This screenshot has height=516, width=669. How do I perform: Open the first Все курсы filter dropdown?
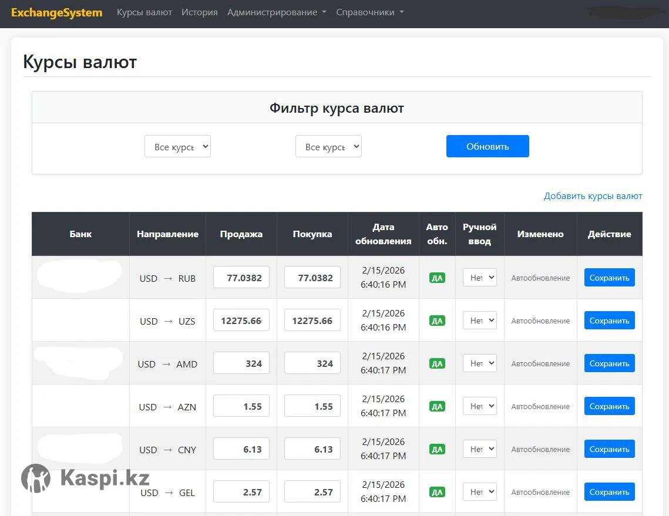point(177,147)
